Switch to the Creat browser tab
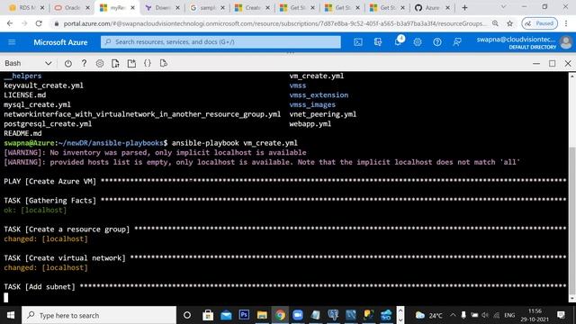576x324 pixels. point(252,7)
